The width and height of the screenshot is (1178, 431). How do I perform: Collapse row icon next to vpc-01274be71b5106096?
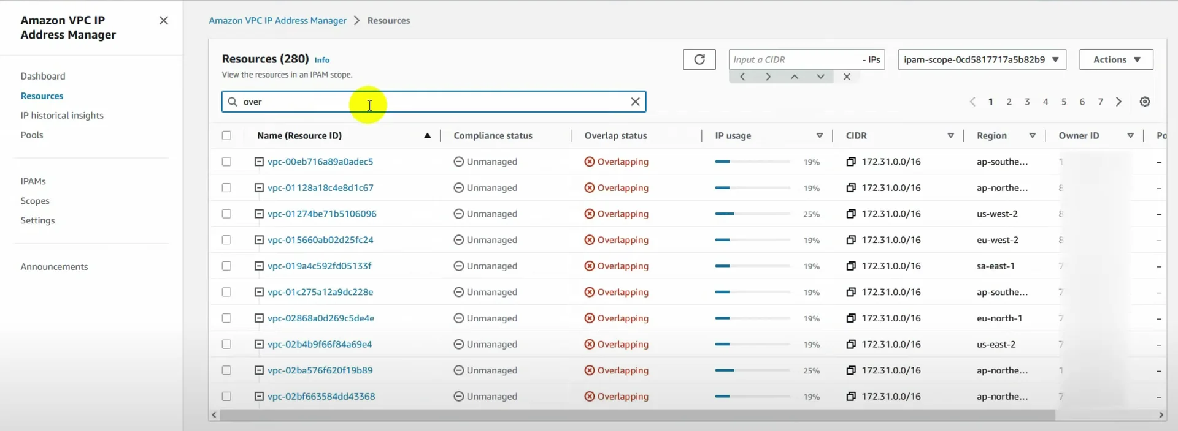(259, 214)
